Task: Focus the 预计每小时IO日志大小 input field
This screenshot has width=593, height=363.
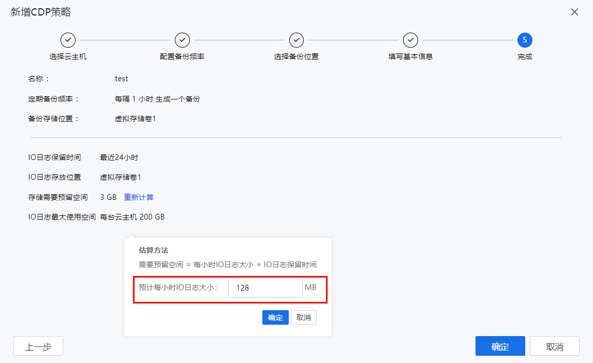Action: click(x=265, y=288)
